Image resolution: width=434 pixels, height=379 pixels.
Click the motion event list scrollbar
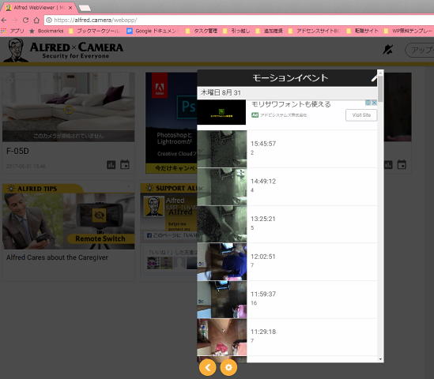click(x=380, y=88)
